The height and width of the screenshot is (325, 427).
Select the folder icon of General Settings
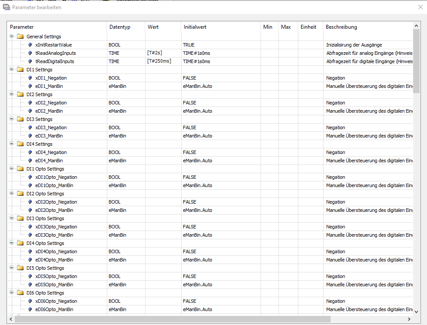point(20,37)
